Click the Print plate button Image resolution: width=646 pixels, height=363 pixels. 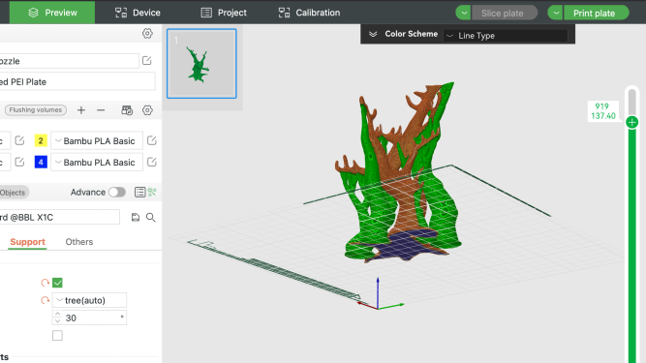[x=596, y=13]
